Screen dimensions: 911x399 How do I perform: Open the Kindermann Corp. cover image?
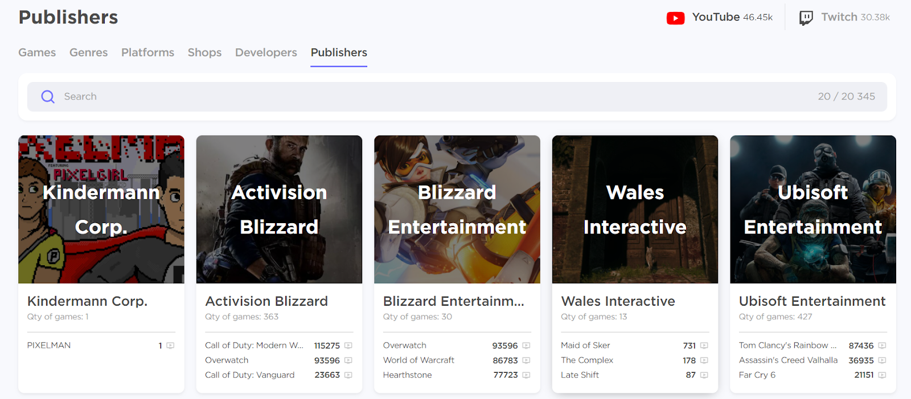pos(101,209)
